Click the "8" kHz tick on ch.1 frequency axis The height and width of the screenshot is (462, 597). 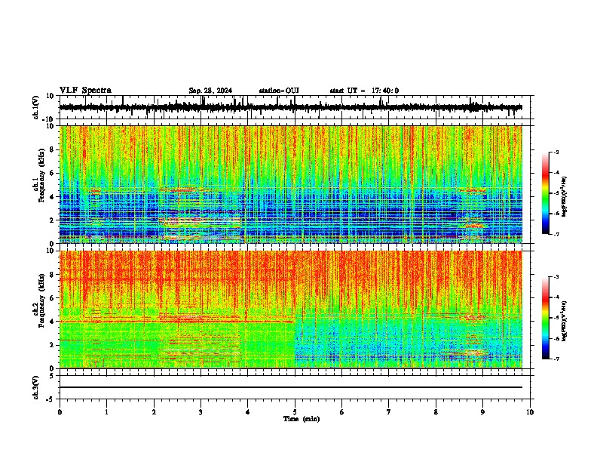pyautogui.click(x=52, y=149)
